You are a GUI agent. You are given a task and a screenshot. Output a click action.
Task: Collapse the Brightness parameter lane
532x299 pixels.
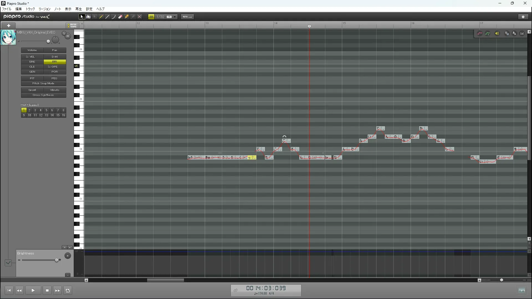tap(68, 275)
